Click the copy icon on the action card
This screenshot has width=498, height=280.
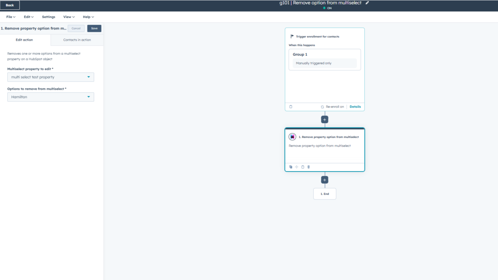point(291,167)
